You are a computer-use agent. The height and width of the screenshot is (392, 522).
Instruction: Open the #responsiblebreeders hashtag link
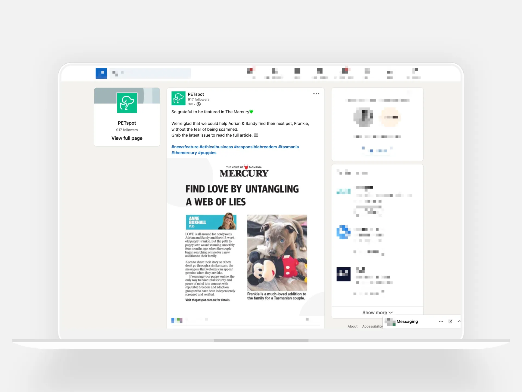tap(255, 147)
